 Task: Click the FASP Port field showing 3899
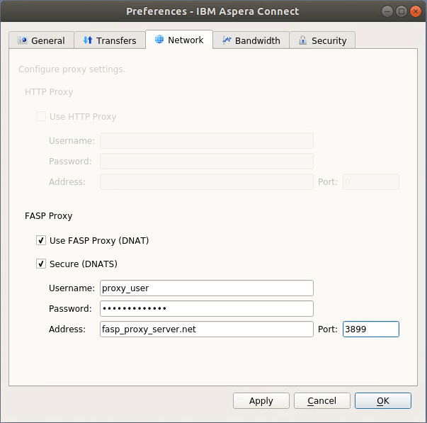point(370,329)
